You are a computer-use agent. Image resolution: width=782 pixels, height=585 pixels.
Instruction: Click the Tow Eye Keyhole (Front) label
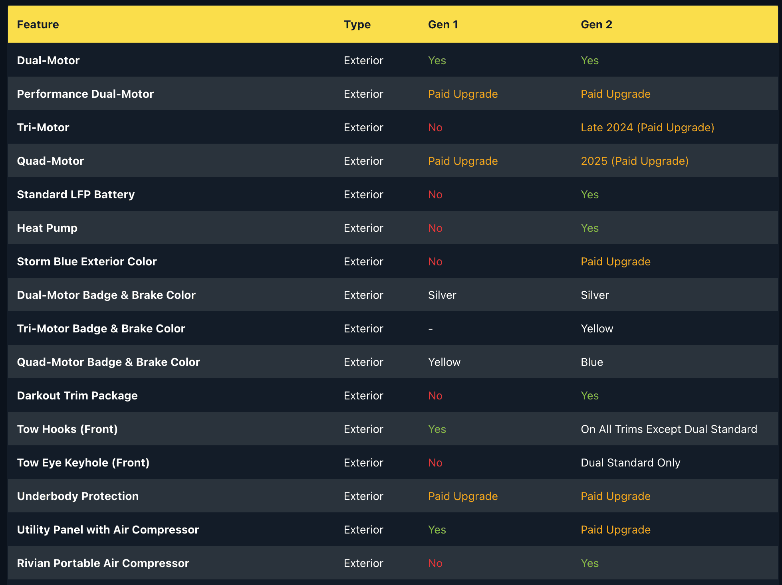tap(83, 462)
